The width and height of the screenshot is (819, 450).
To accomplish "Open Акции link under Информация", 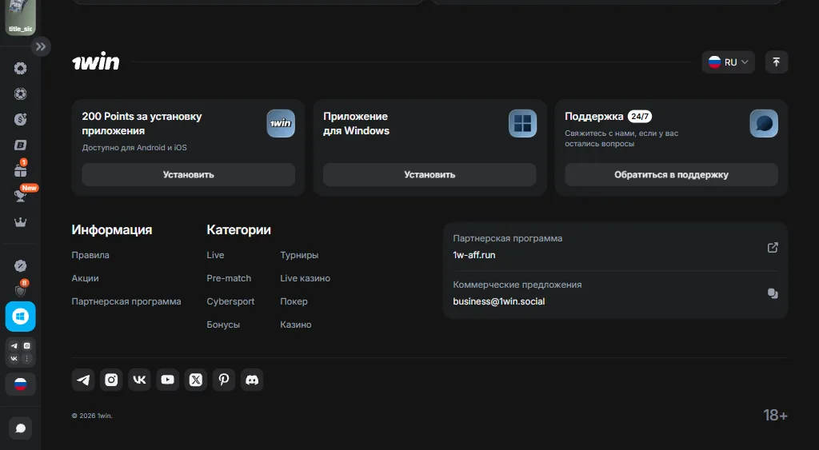I will click(85, 278).
